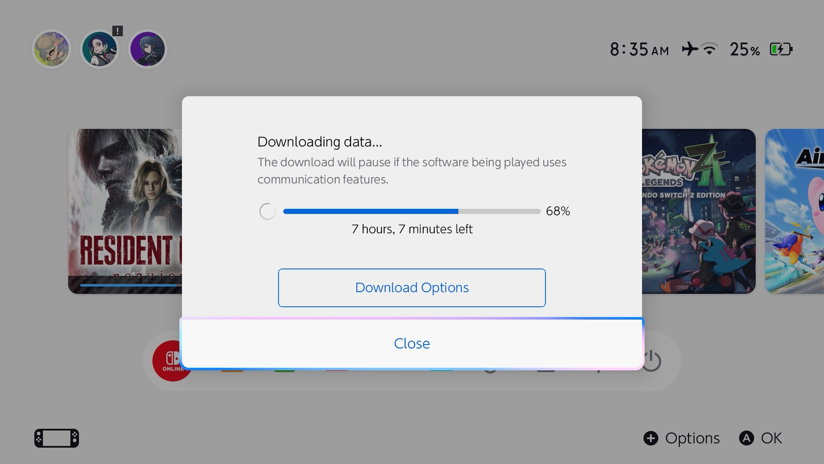Open Download Options
This screenshot has height=464, width=824.
tap(412, 288)
